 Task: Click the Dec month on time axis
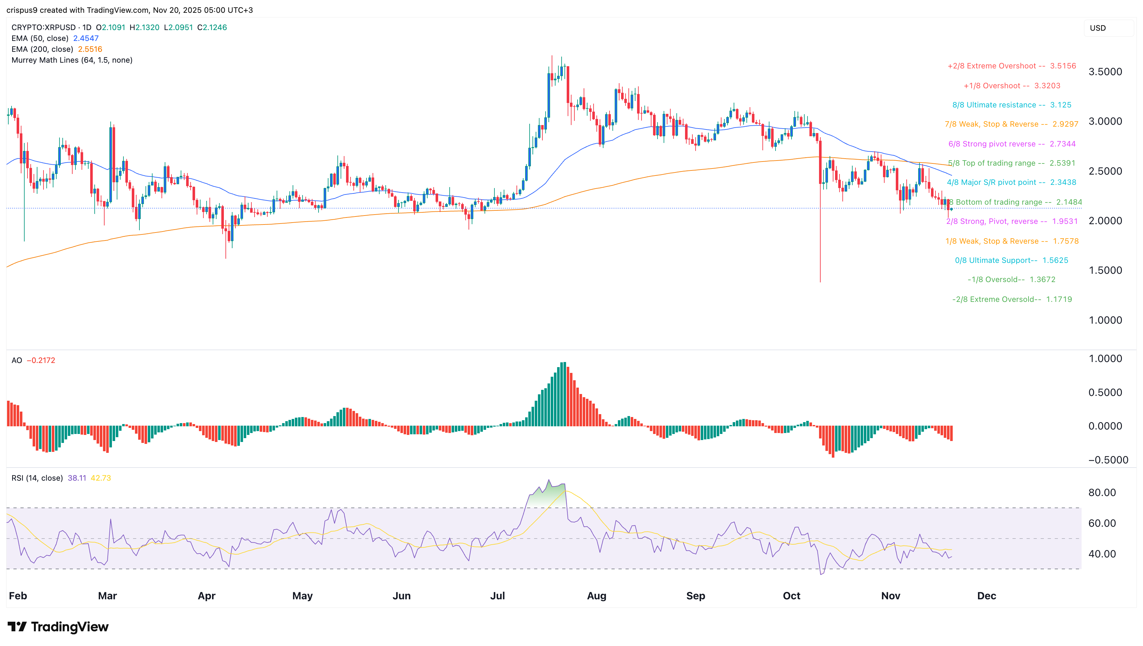click(x=986, y=596)
